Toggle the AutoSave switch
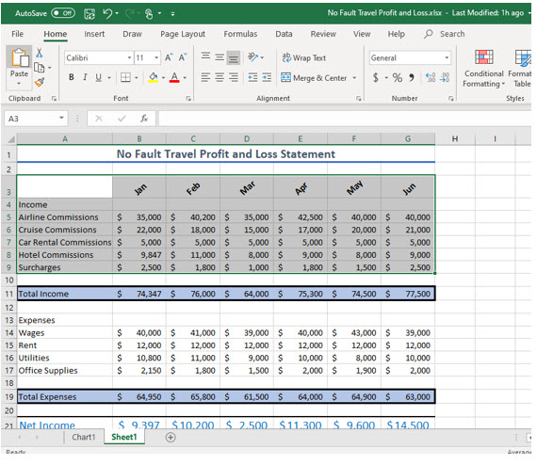The height and width of the screenshot is (465, 537). 63,13
